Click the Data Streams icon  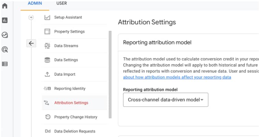(x=48, y=46)
